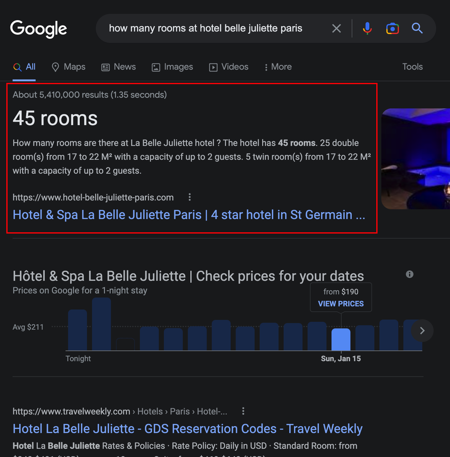Select the tallest price bar in the chart
This screenshot has height=457, width=450.
(x=101, y=324)
